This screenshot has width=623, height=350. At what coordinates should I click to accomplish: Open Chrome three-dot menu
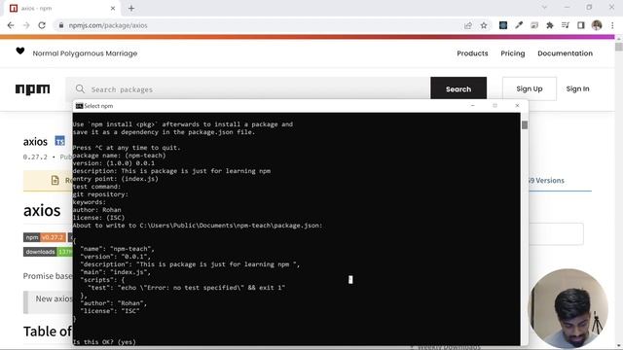[x=612, y=25]
